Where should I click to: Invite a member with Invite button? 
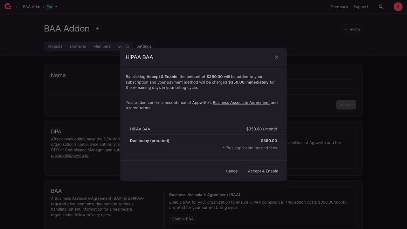tap(352, 29)
